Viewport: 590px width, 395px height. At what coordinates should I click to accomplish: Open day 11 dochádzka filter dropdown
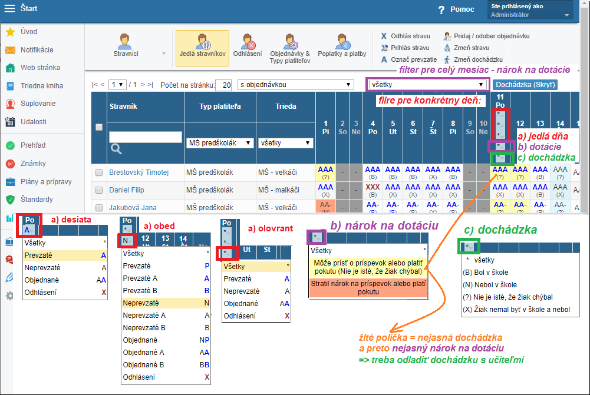point(500,158)
